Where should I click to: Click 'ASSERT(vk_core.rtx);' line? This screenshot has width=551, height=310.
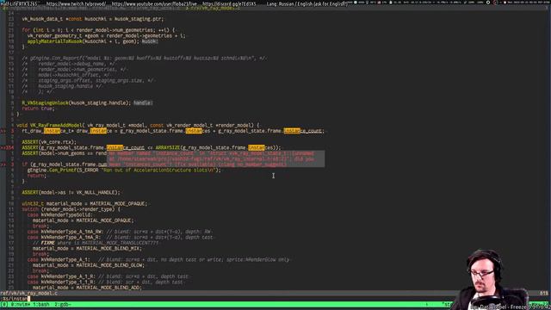click(49, 142)
